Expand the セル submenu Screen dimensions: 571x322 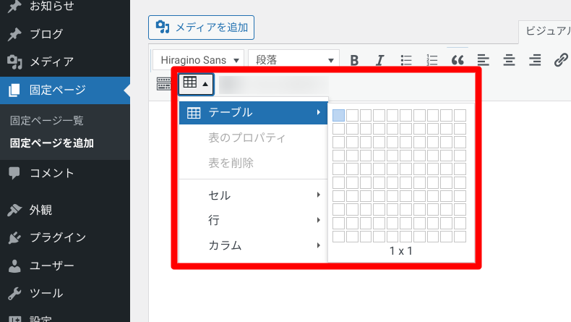(254, 195)
